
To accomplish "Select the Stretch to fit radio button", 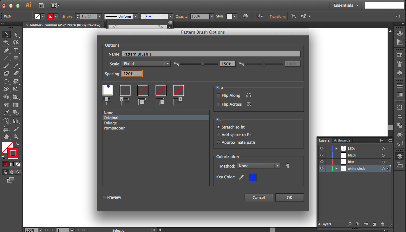I will [x=218, y=127].
